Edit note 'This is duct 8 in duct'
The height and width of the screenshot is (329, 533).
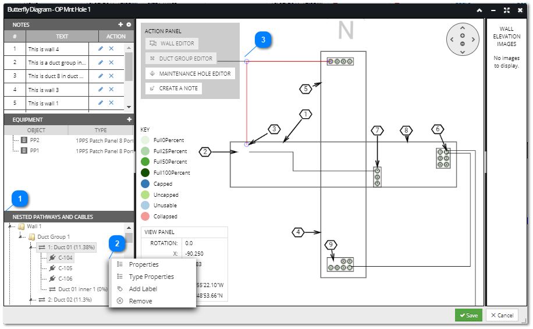pos(101,76)
